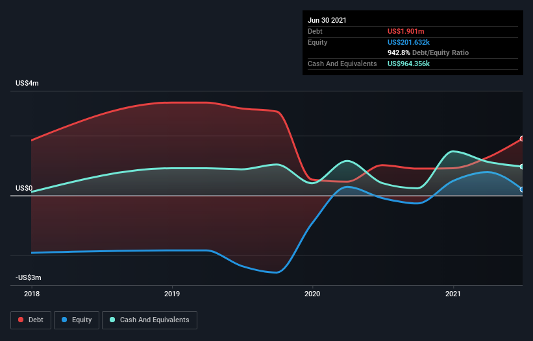The image size is (533, 341).
Task: Toggle the Debt series legend button
Action: [x=31, y=320]
